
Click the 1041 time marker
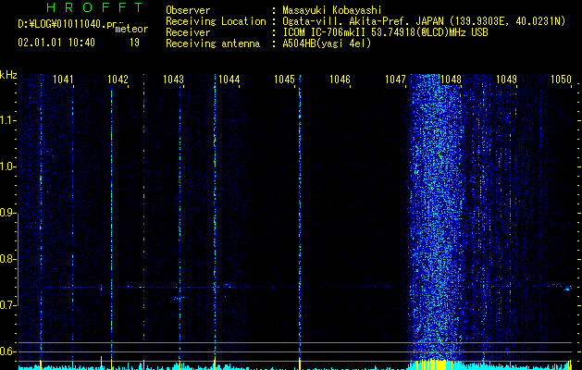click(x=63, y=80)
